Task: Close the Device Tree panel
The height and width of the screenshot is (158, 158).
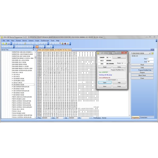Action: coord(35,50)
